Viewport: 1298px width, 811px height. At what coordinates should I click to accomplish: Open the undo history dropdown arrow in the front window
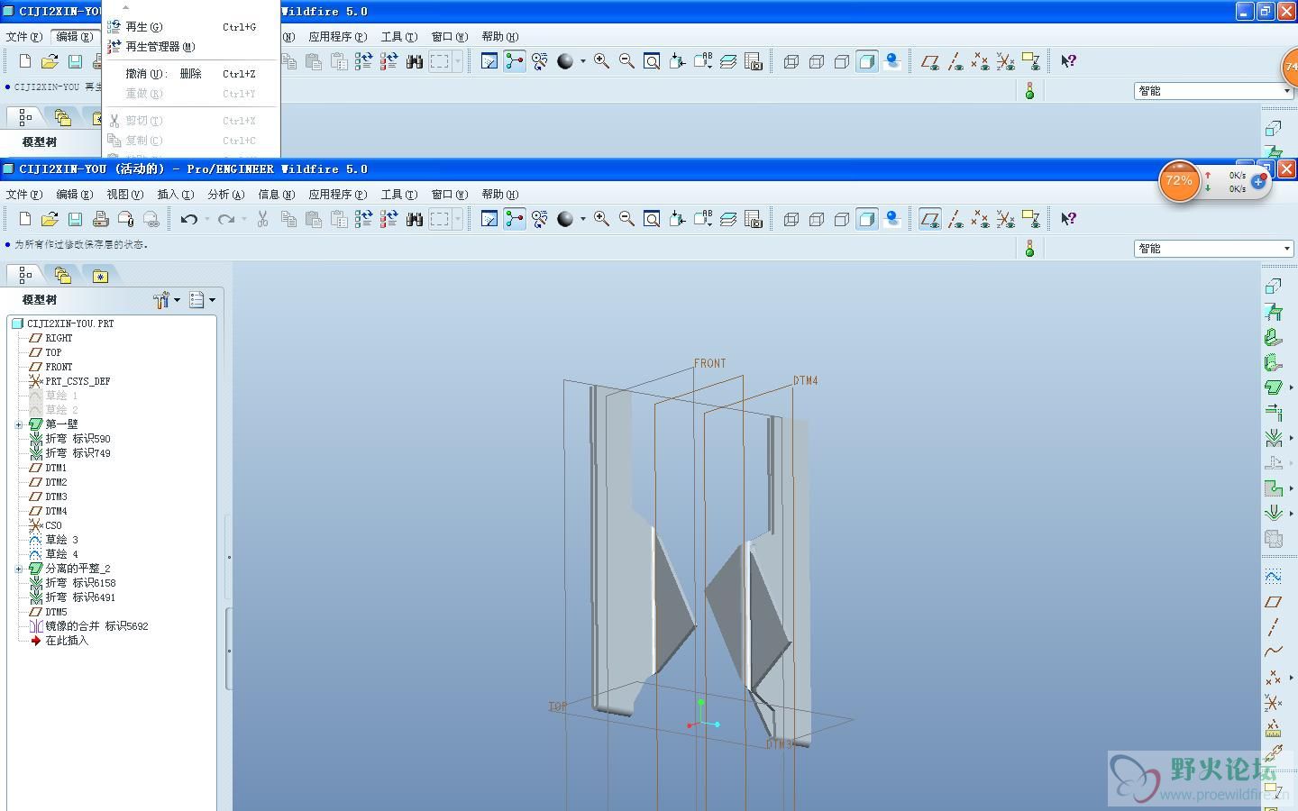[x=207, y=219]
